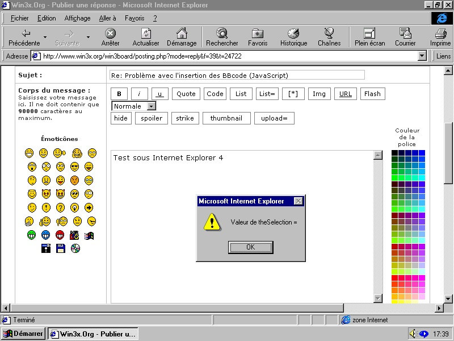Image resolution: width=454 pixels, height=341 pixels.
Task: Click the i italic BBcode button
Action: coord(139,94)
